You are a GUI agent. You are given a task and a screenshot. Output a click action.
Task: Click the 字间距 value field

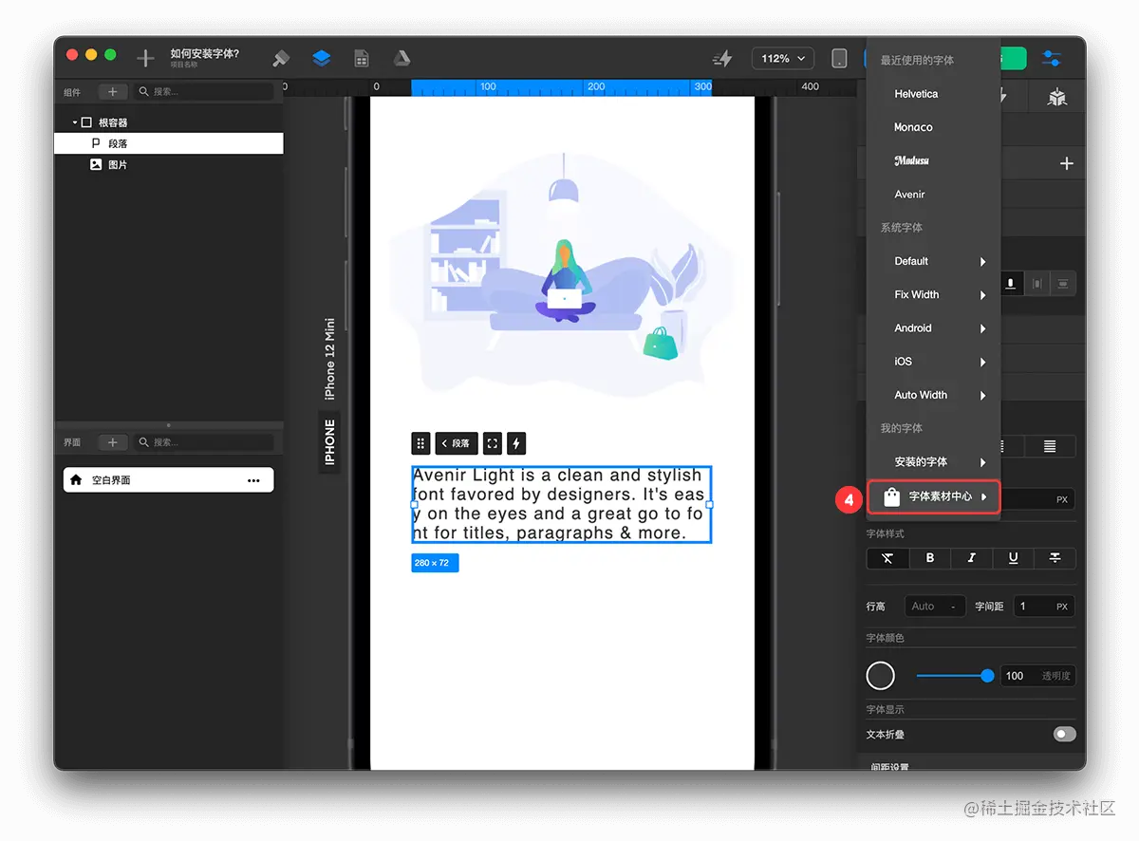[x=1043, y=606]
